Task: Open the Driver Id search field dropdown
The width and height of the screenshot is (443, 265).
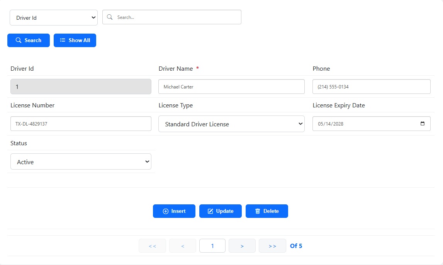Action: click(54, 17)
